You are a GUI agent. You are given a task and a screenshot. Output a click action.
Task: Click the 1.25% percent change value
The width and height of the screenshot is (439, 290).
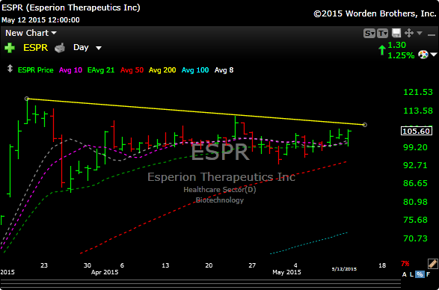(401, 56)
